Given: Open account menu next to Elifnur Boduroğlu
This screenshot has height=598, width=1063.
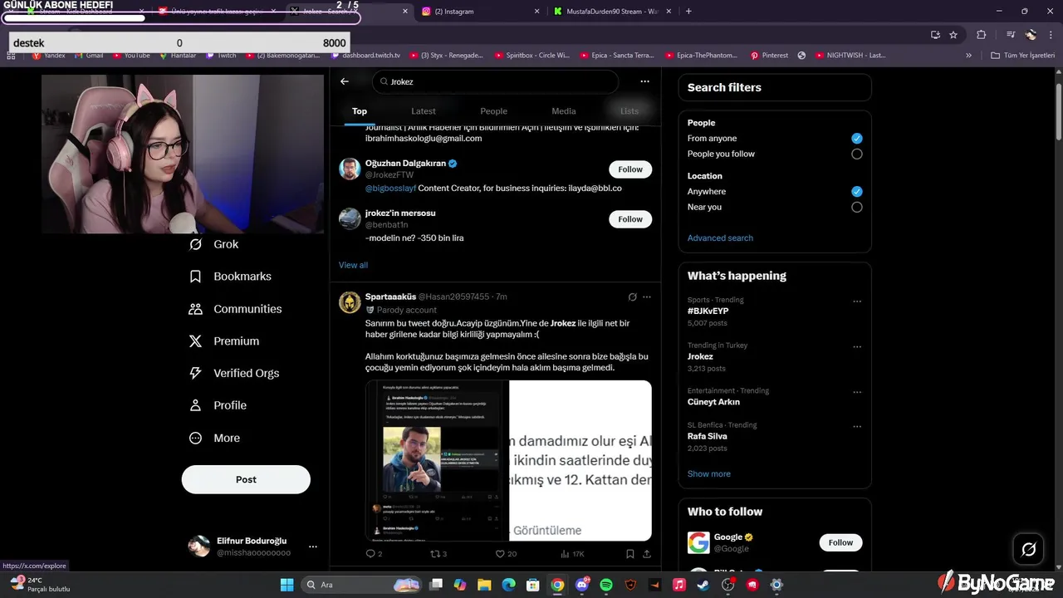Looking at the screenshot, I should click(x=313, y=547).
